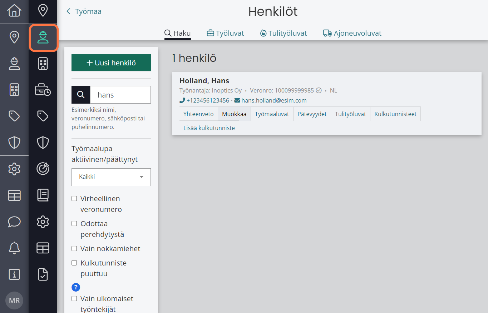The width and height of the screenshot is (488, 313).
Task: Click the shield icon in second sidebar
Action: click(x=43, y=143)
